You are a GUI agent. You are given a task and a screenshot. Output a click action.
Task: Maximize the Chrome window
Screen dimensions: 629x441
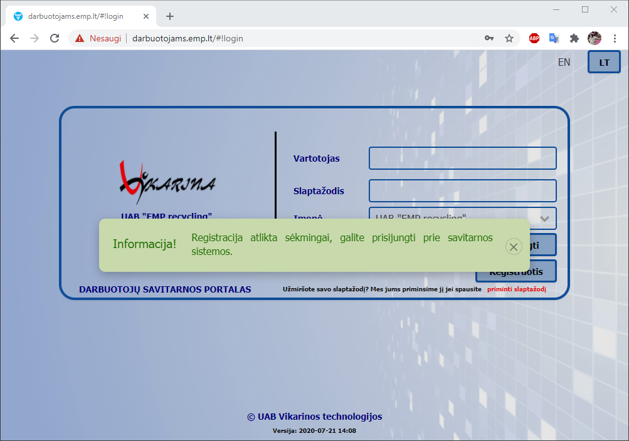(x=585, y=9)
